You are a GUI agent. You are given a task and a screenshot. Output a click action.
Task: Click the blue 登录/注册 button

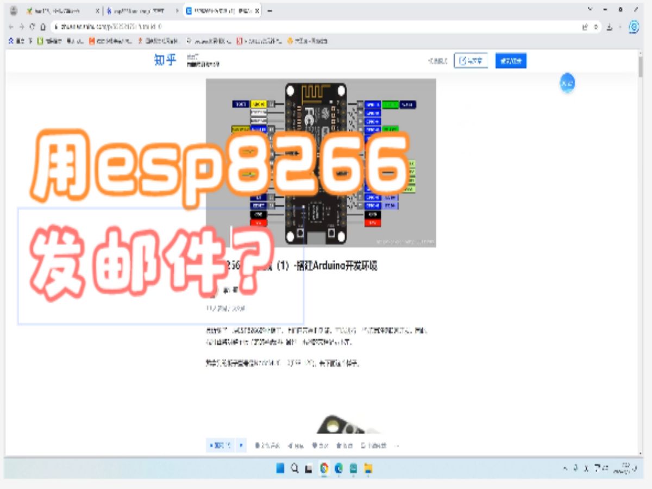click(x=510, y=60)
